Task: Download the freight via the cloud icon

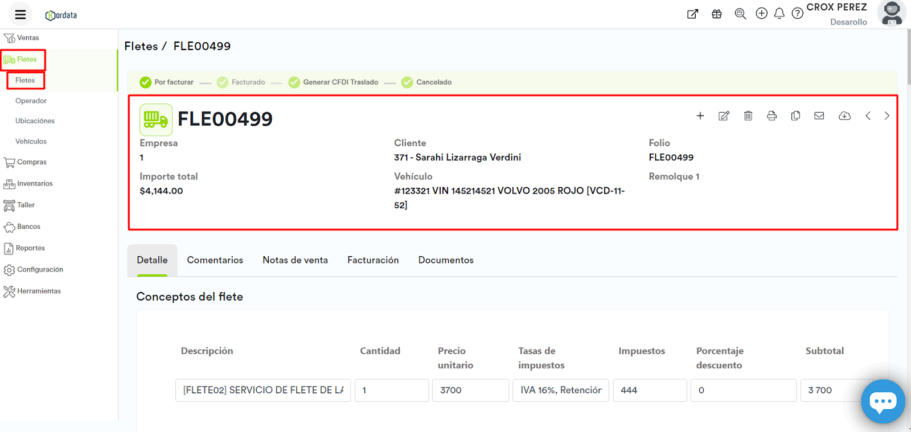Action: click(844, 116)
